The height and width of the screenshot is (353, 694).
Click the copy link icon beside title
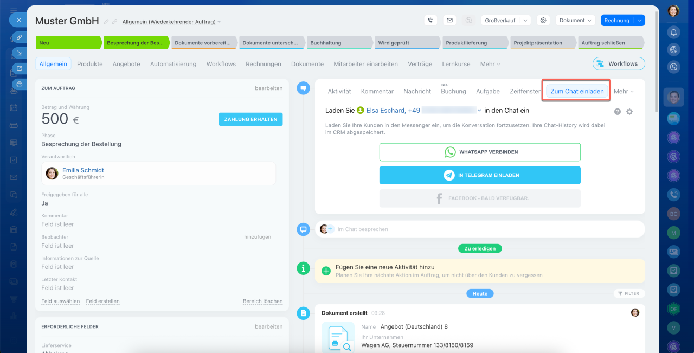114,22
